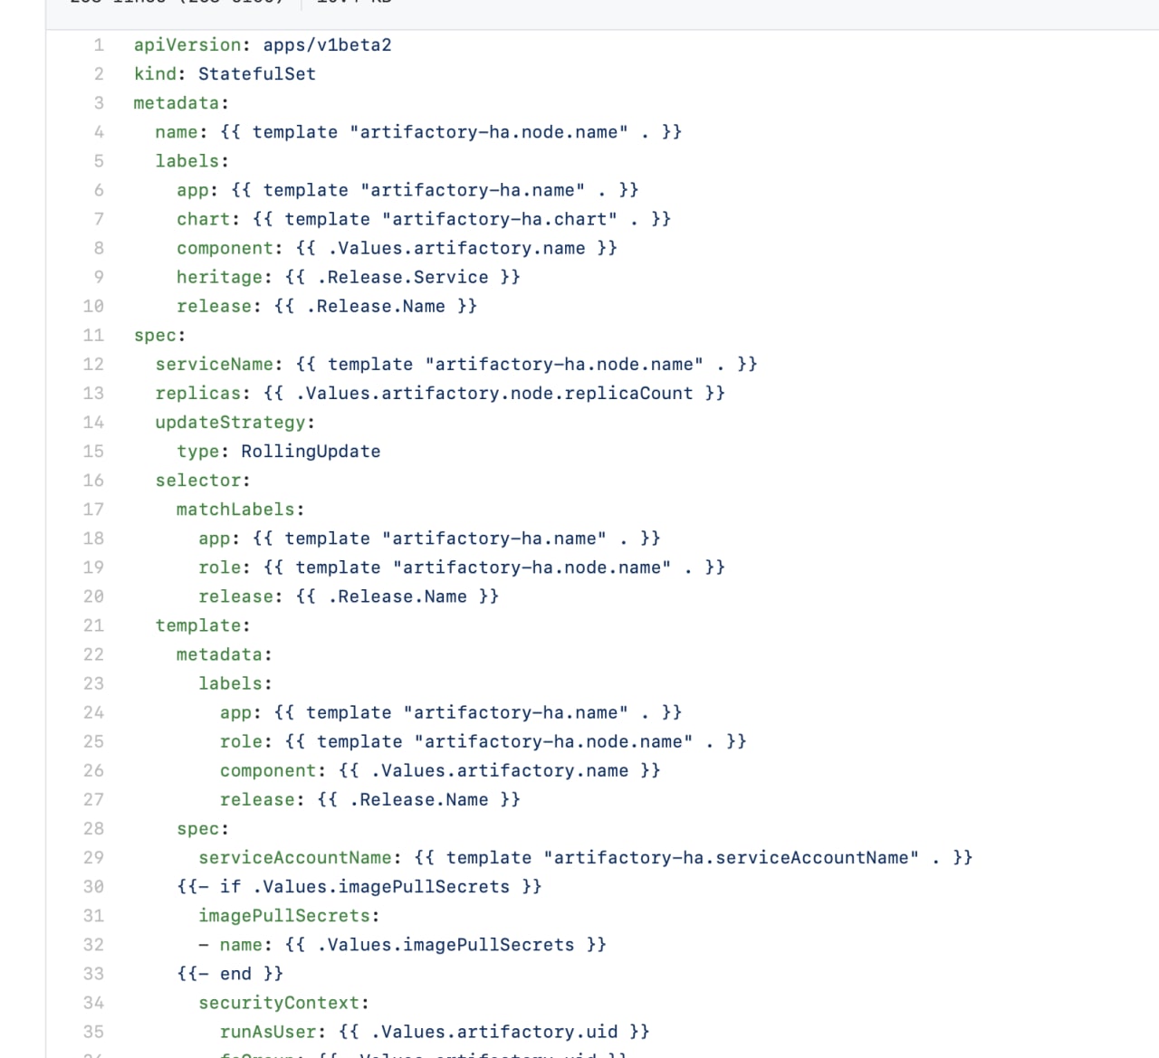
Task: Select line number 15 in the gutter
Action: (93, 451)
